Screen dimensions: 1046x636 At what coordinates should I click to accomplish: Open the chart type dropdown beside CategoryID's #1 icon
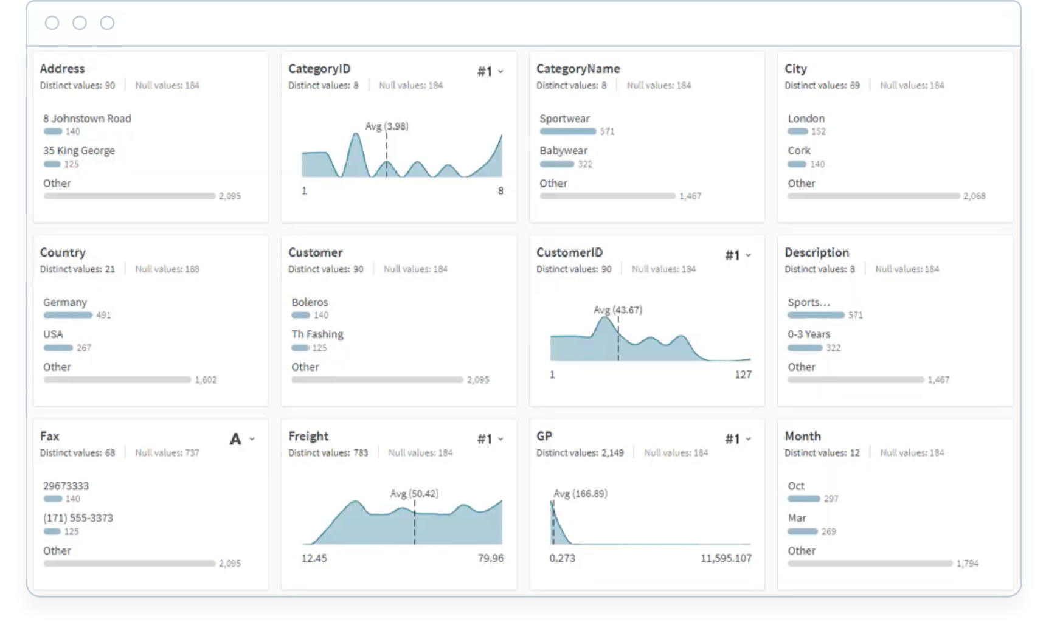coord(500,71)
